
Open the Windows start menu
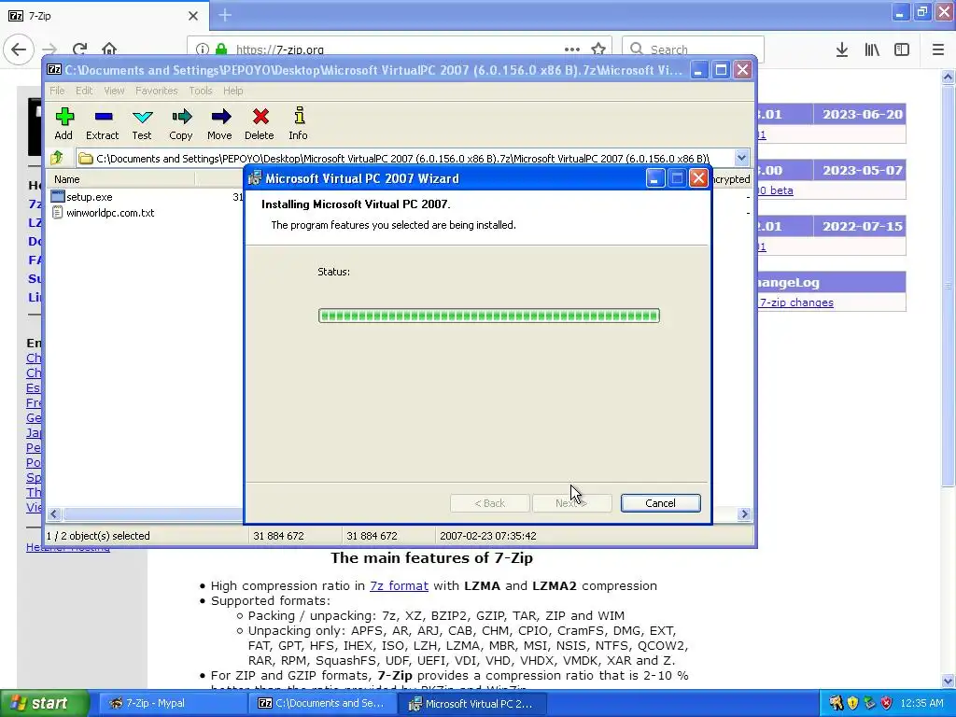coord(45,703)
